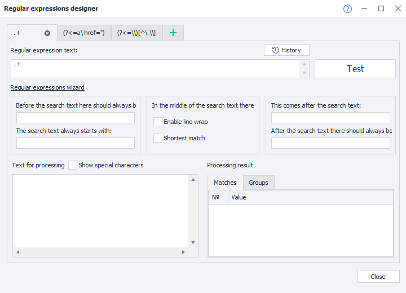Enable line wrap checkbox

tap(158, 122)
